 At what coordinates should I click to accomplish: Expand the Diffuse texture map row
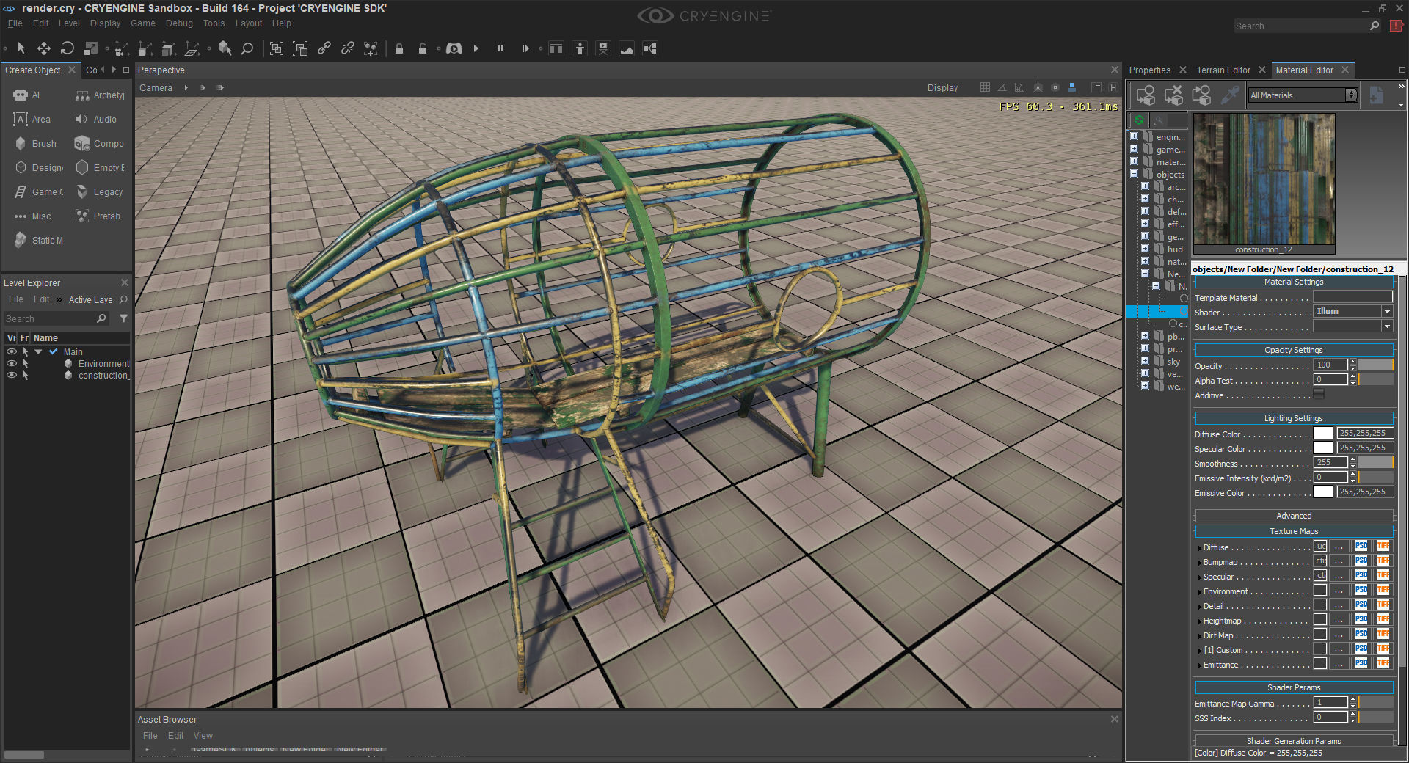tap(1199, 548)
